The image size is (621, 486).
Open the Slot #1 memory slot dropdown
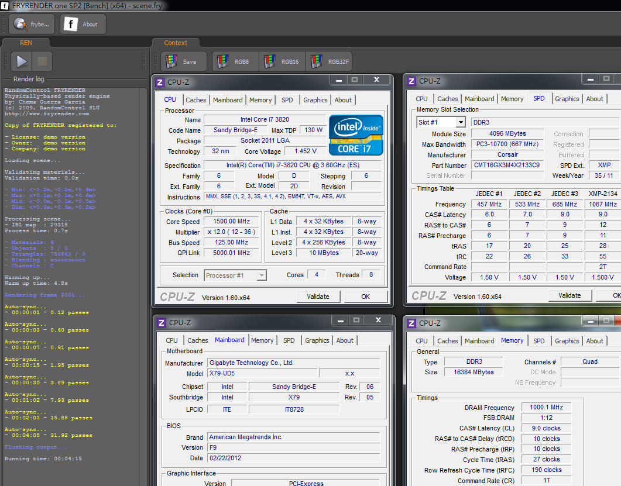coord(441,122)
